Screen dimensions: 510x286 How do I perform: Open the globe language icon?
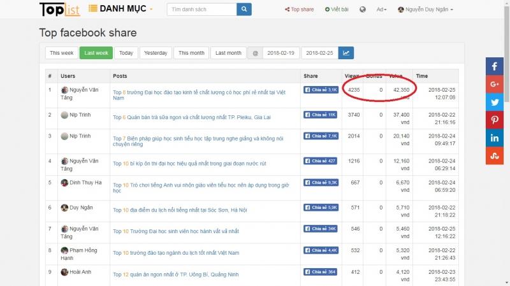363,10
